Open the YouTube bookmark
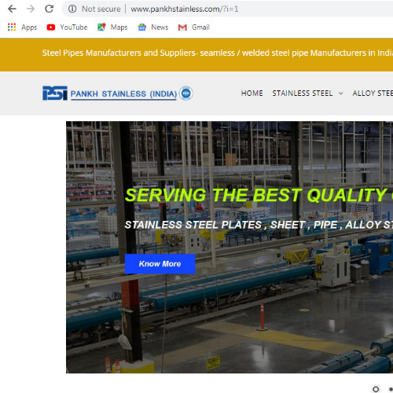Screen dimensions: 393x393 (x=67, y=27)
